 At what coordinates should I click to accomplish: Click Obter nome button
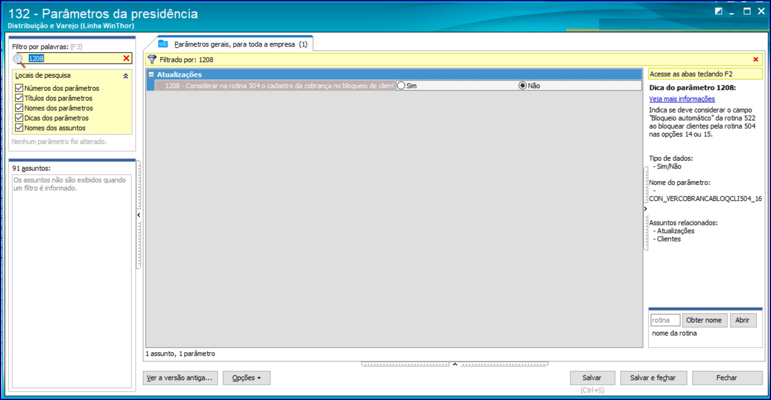point(704,320)
